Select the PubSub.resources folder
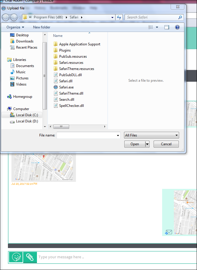 [x=70, y=57]
